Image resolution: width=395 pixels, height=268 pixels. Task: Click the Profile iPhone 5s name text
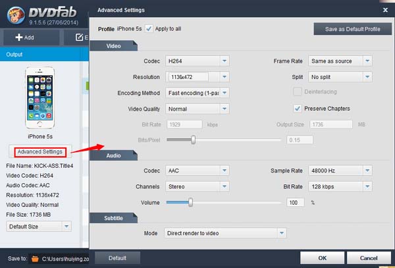[x=129, y=29]
